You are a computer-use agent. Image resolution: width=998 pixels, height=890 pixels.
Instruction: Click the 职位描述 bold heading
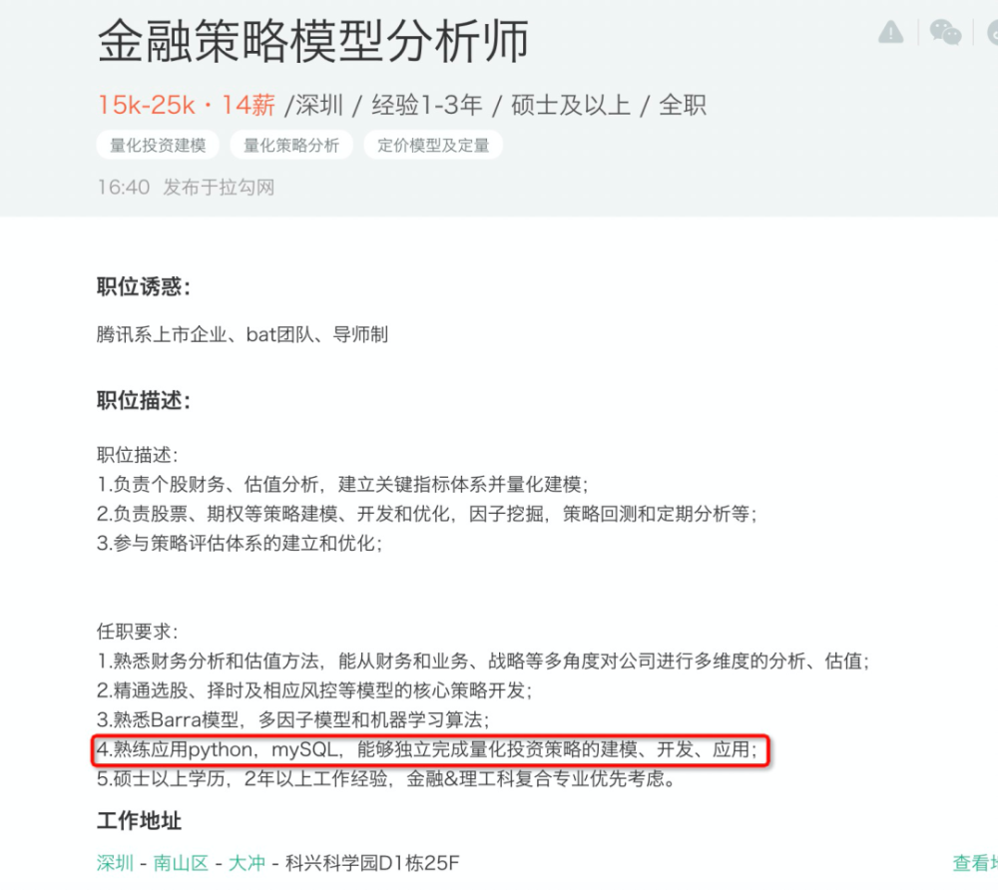tap(144, 401)
